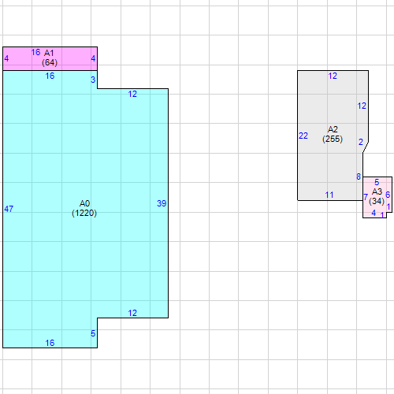Viewport: 394px width, 394px height.
Task: Click the 8 dimension in gray A2 area
Action: click(x=359, y=177)
